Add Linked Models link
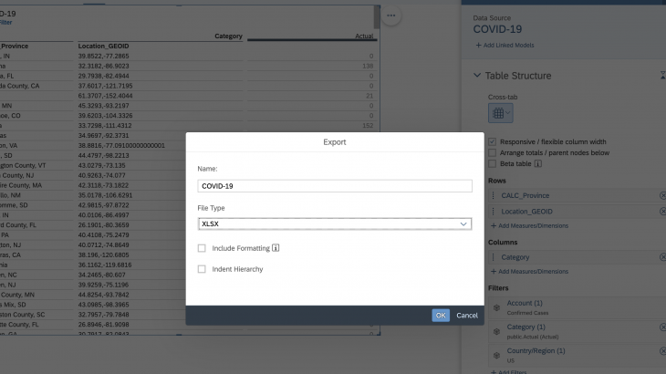The height and width of the screenshot is (374, 666). coord(505,45)
